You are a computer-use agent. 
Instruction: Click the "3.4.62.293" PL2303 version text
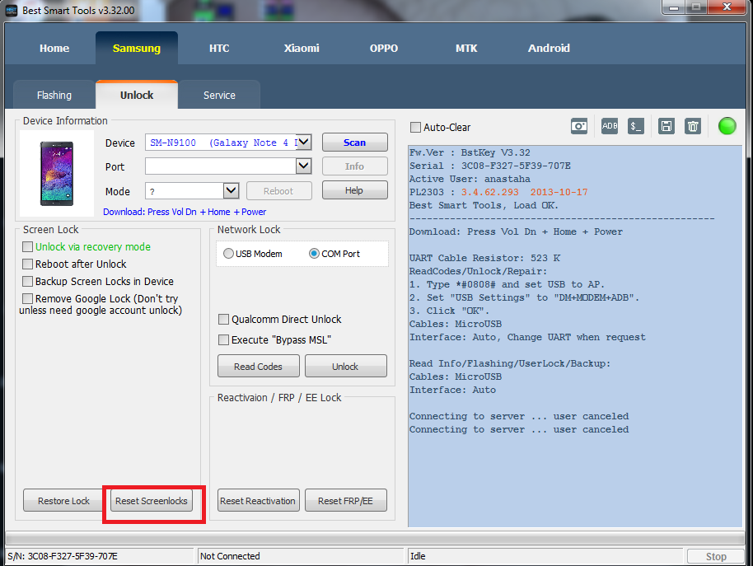point(490,192)
